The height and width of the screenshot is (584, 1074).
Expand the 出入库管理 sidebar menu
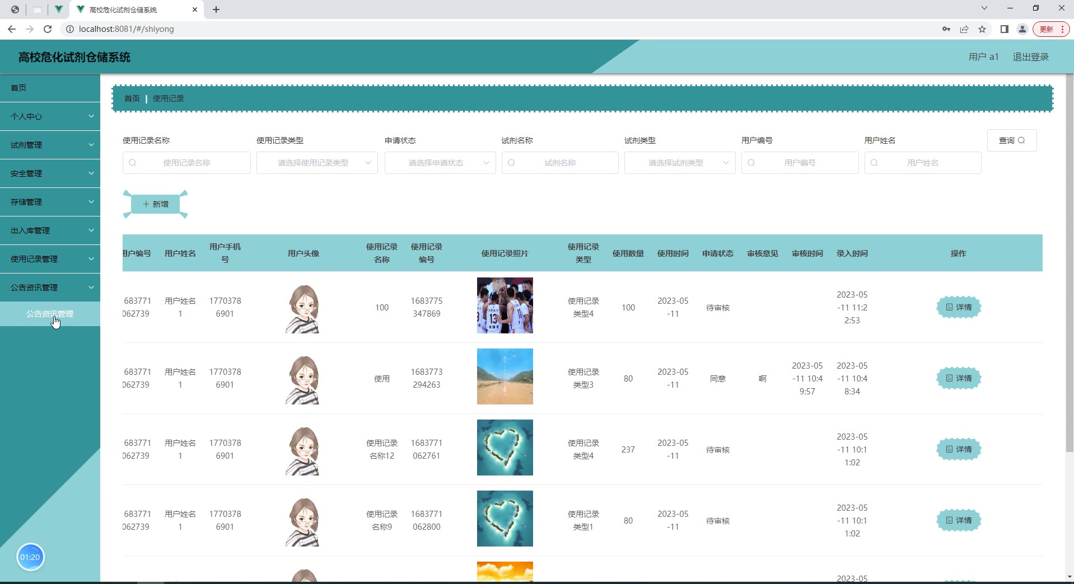pos(50,230)
